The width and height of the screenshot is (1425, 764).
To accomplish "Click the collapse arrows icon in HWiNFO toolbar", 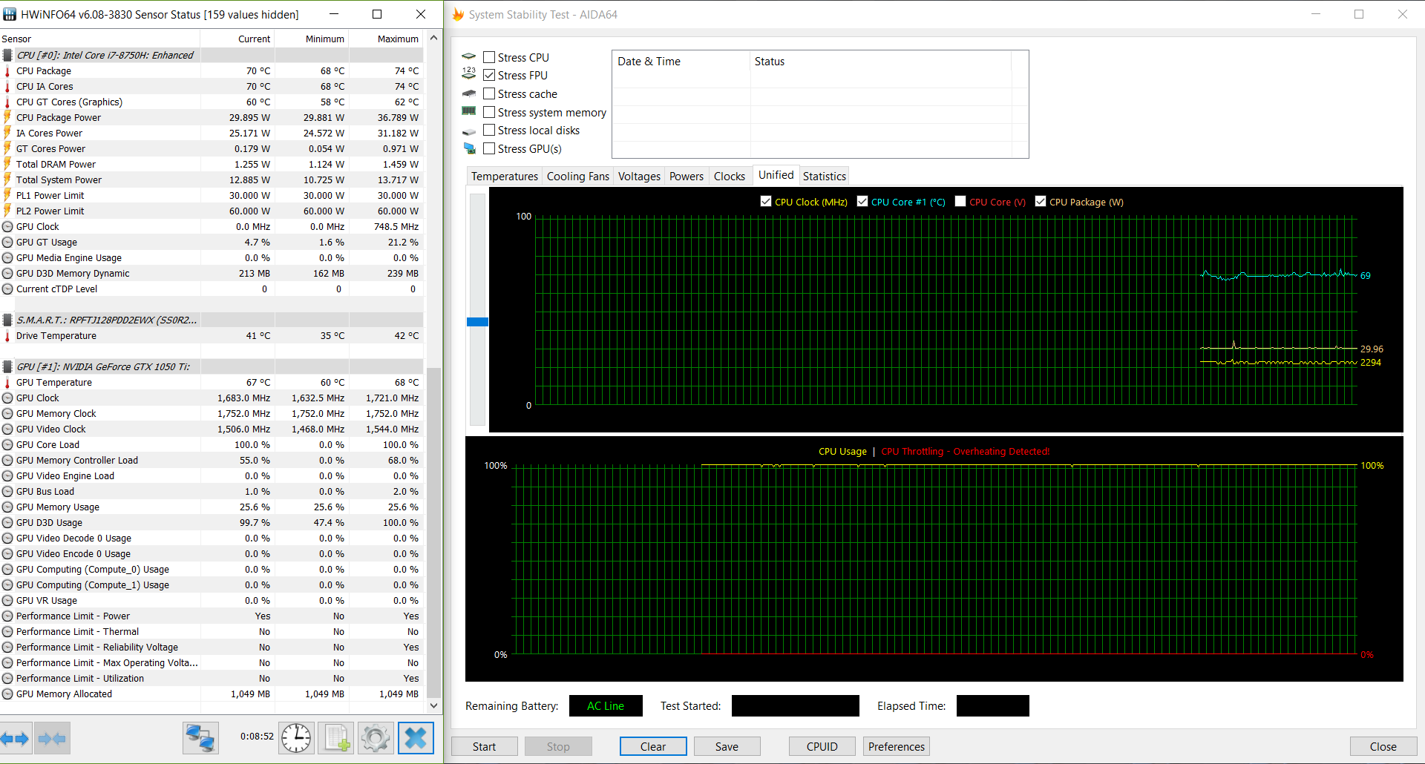I will click(51, 738).
